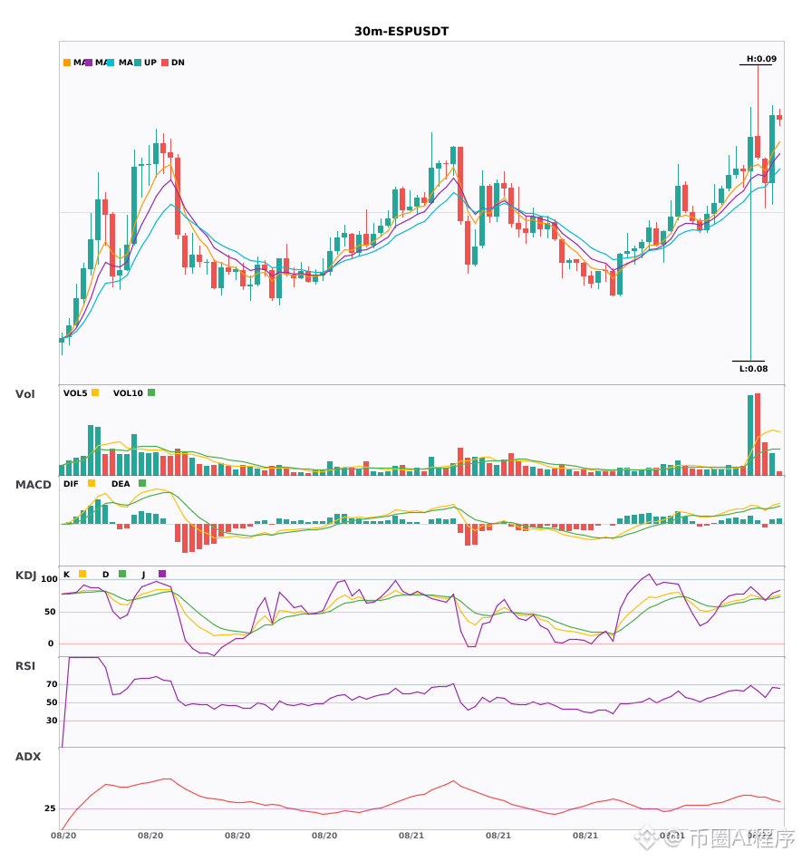
Task: Click the RSI 70 axis value
Action: point(52,684)
